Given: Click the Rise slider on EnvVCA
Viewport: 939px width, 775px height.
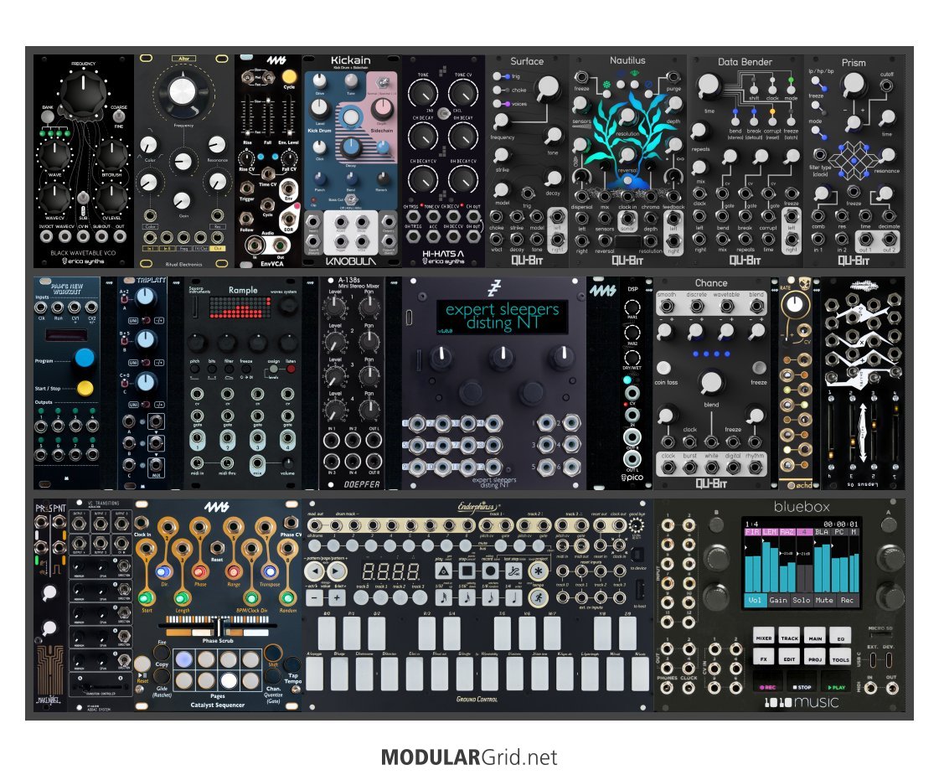Looking at the screenshot, I should tap(247, 115).
